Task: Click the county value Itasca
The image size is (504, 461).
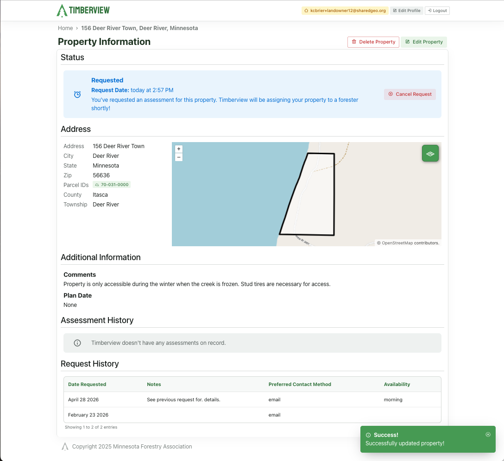Action: coord(100,195)
